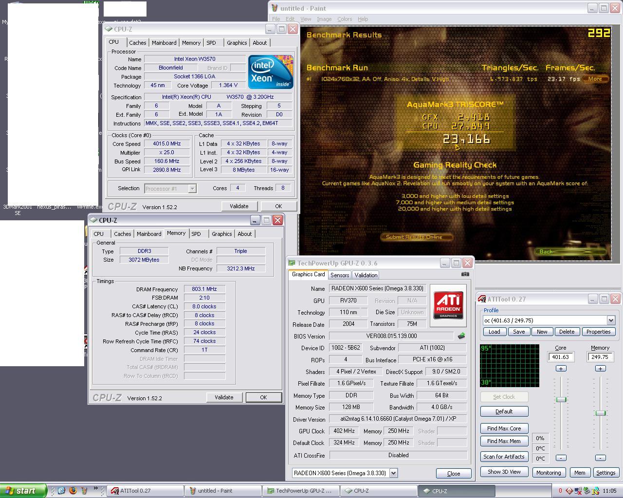The width and height of the screenshot is (623, 498).
Task: Click Save profile button in ATITool
Action: [x=519, y=332]
